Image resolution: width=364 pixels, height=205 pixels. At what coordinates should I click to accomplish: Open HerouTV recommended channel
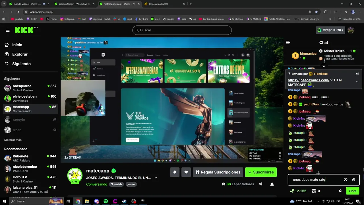(30, 179)
